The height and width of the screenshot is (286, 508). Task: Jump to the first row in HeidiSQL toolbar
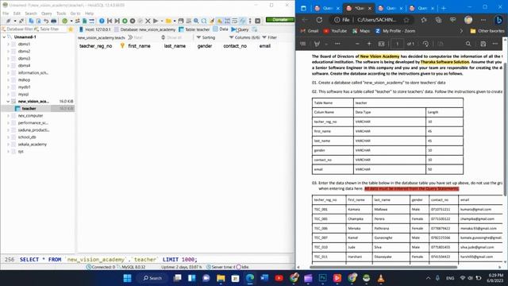pos(110,21)
